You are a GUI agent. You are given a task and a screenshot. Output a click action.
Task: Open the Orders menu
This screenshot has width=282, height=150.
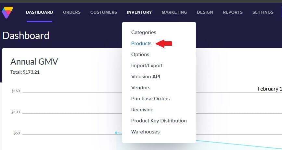tap(71, 12)
